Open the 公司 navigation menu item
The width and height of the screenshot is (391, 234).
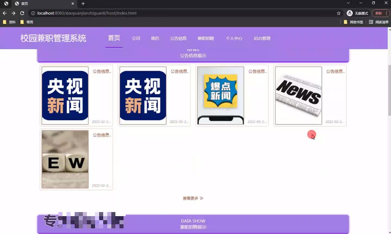[136, 38]
